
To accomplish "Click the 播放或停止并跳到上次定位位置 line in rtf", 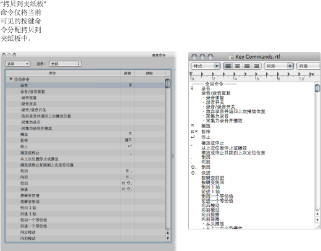I will 233,153.
